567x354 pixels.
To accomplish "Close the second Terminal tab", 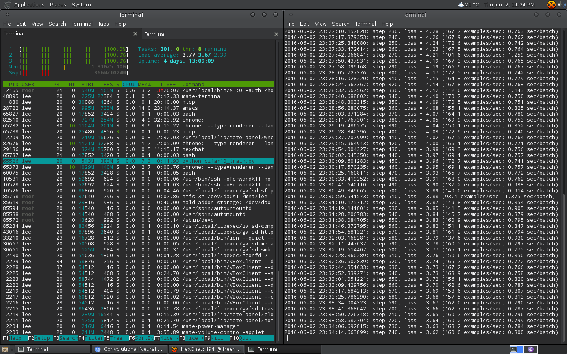I will (x=276, y=34).
